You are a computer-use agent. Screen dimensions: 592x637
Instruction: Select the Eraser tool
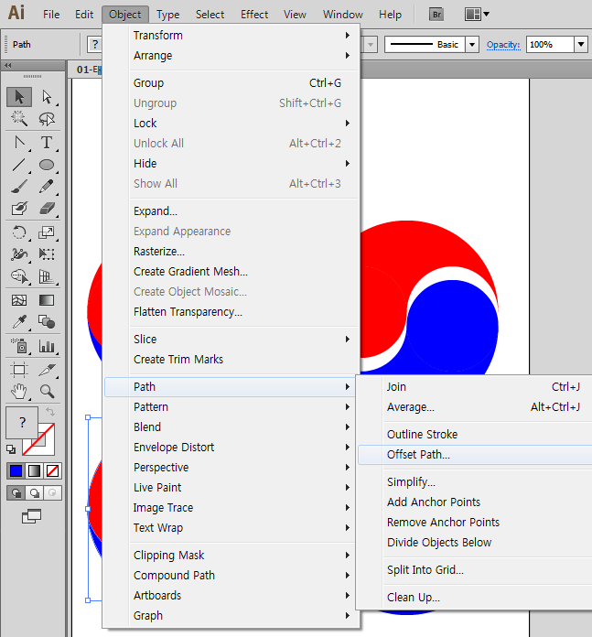[x=47, y=209]
